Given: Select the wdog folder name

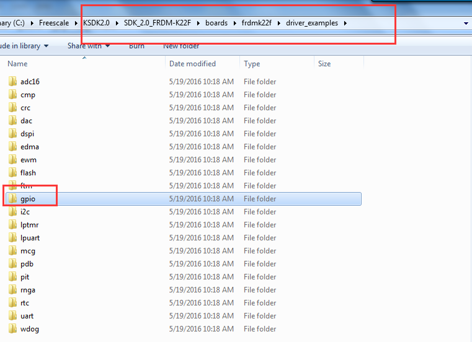Looking at the screenshot, I should [x=30, y=329].
